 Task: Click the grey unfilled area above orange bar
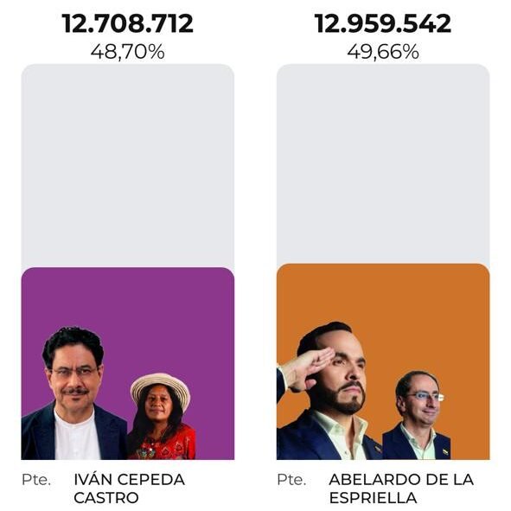tap(383, 163)
